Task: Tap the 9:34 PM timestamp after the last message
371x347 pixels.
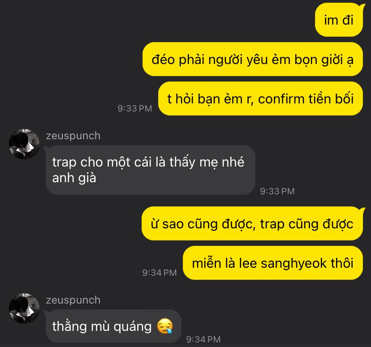Action: coord(203,339)
